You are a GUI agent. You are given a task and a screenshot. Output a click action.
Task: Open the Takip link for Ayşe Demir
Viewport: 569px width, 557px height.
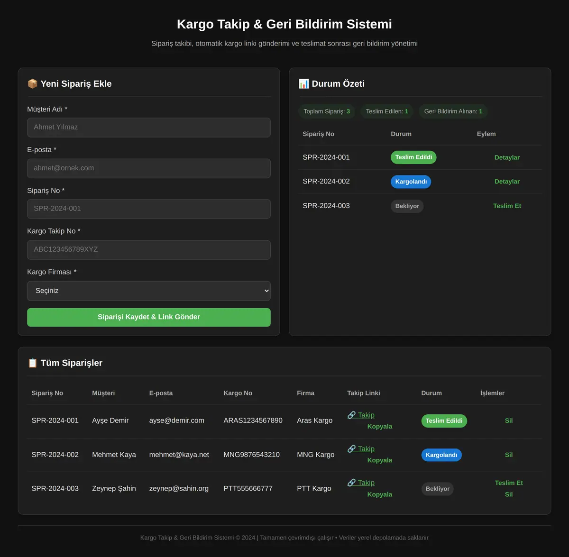point(361,415)
